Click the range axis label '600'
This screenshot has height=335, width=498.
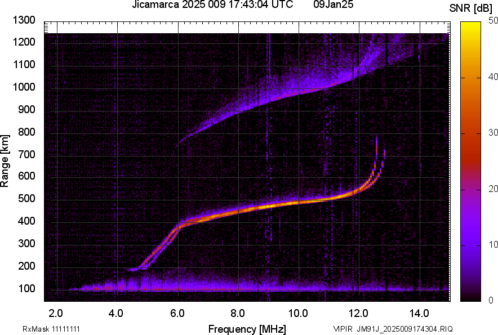[x=26, y=176]
